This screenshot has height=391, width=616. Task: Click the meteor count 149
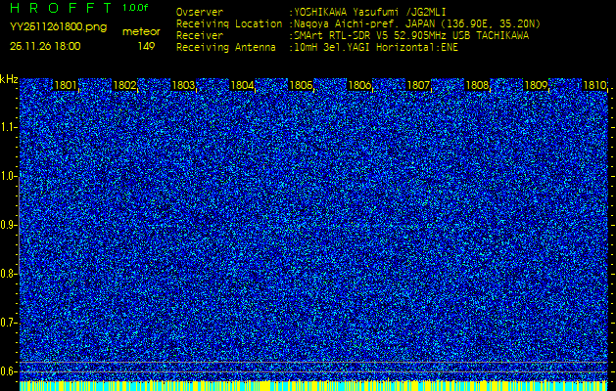pyautogui.click(x=146, y=47)
